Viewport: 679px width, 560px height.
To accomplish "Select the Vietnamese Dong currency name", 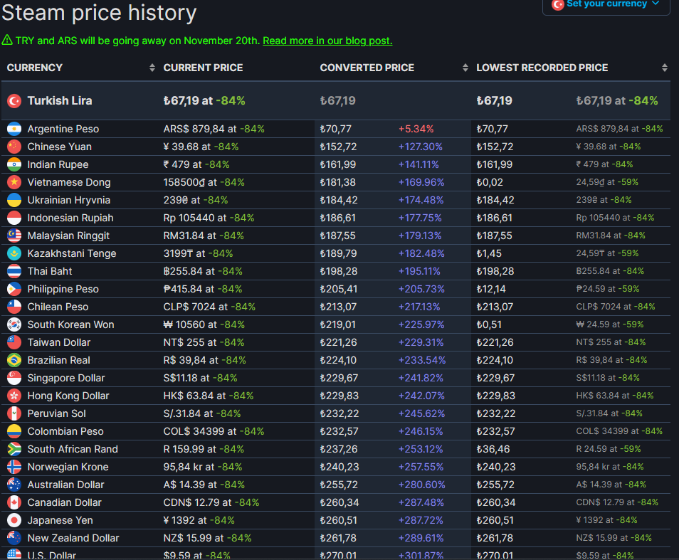I will 69,182.
